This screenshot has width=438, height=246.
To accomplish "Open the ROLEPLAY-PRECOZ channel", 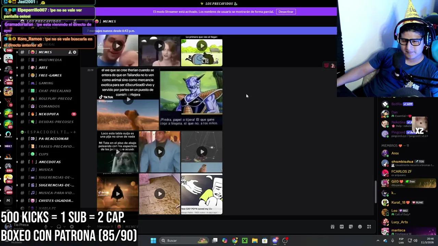I will tap(48, 98).
